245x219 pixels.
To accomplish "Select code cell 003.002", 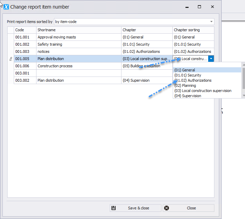I will click(25, 80).
